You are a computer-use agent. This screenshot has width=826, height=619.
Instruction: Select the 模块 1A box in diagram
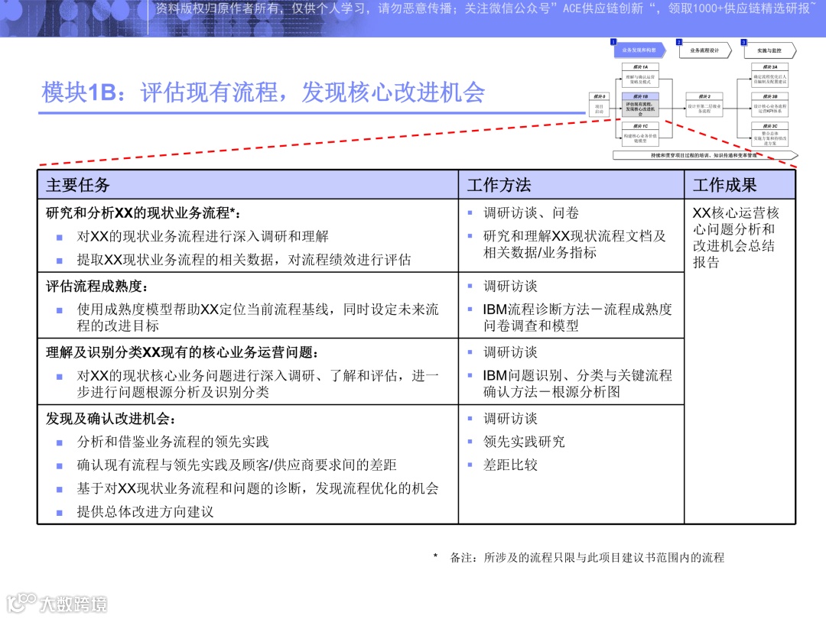(640, 75)
